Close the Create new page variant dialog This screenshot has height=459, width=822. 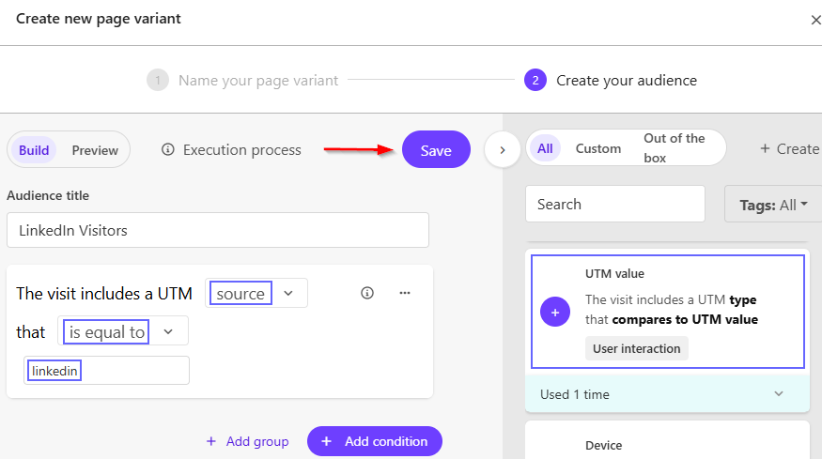click(815, 20)
